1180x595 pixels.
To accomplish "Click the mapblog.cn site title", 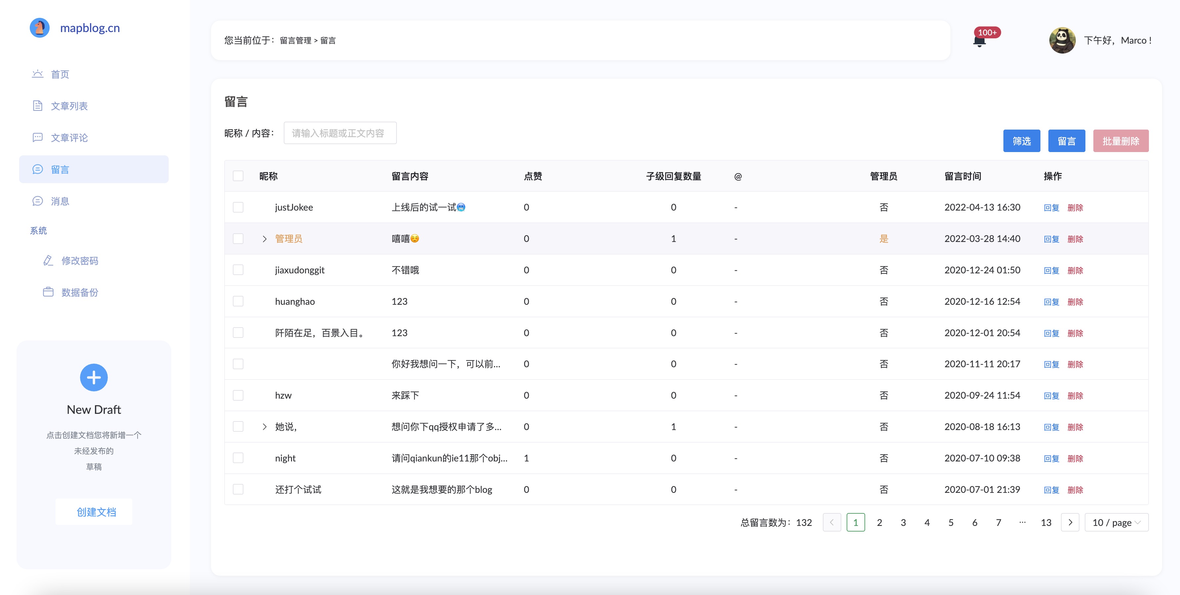I will pos(90,28).
